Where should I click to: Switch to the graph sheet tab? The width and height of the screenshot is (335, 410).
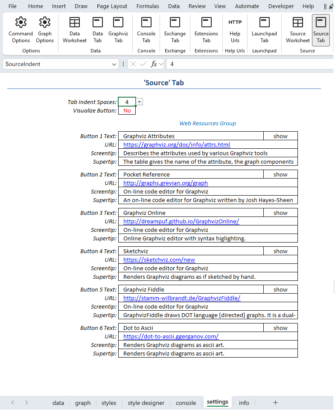coord(83,403)
